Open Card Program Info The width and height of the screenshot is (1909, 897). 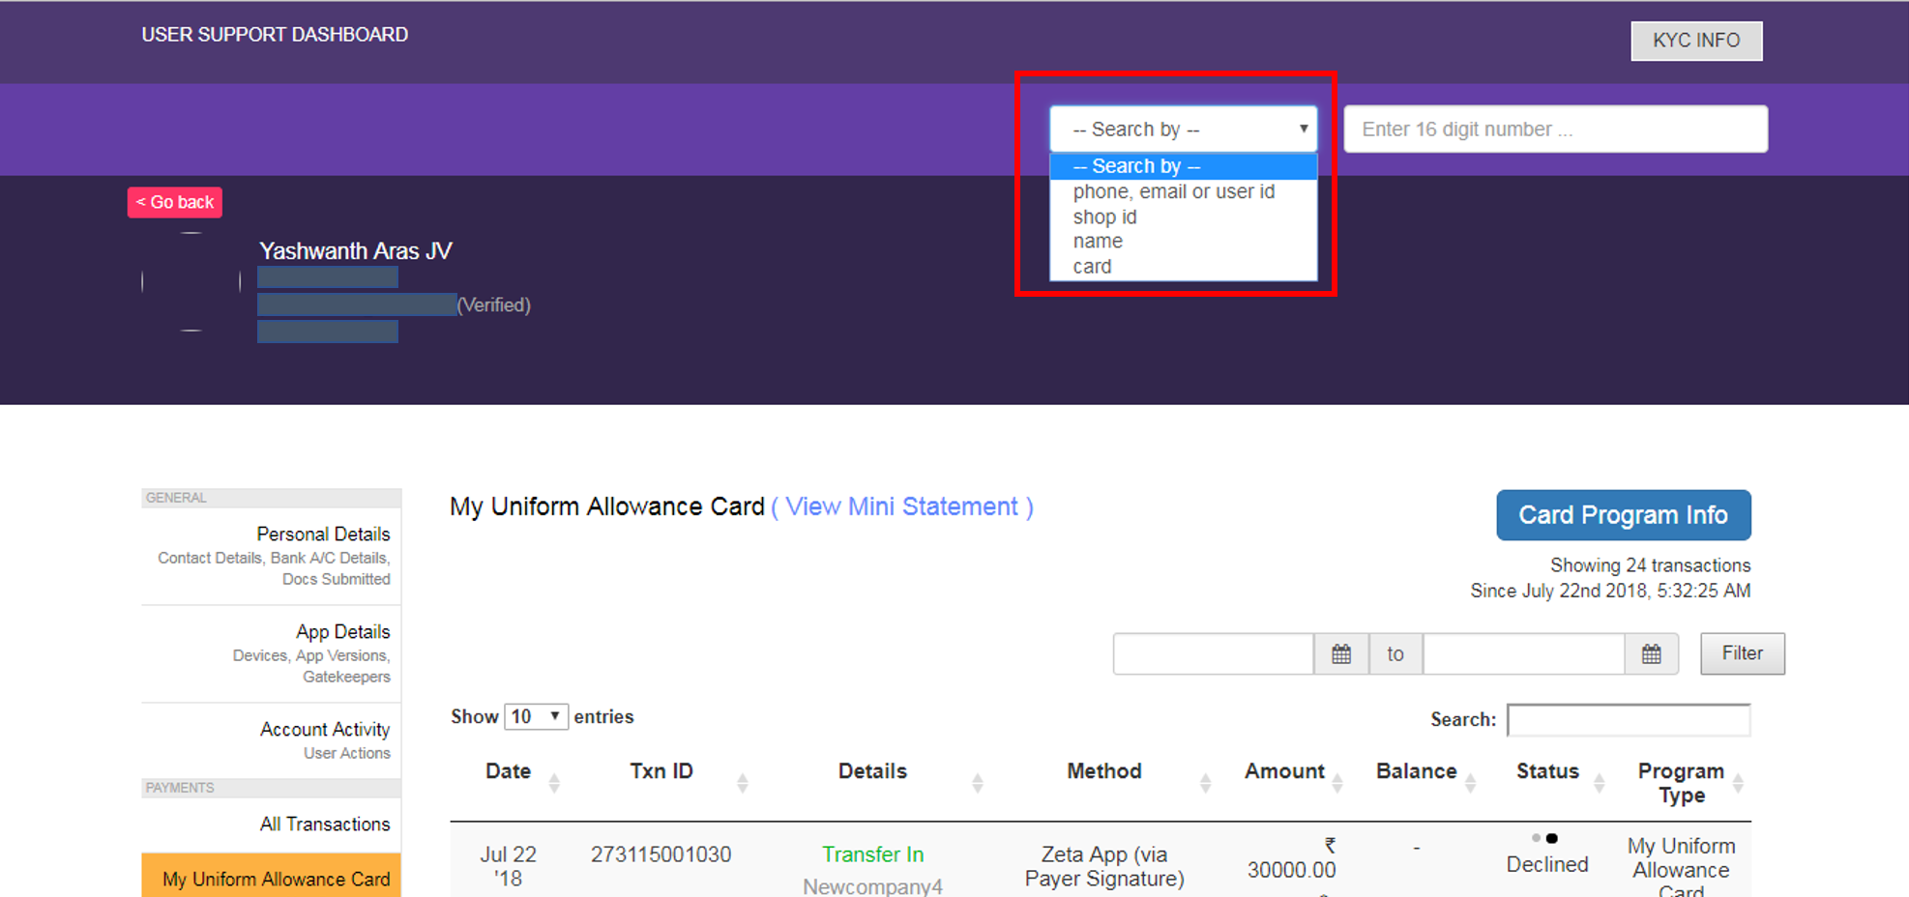1624,515
